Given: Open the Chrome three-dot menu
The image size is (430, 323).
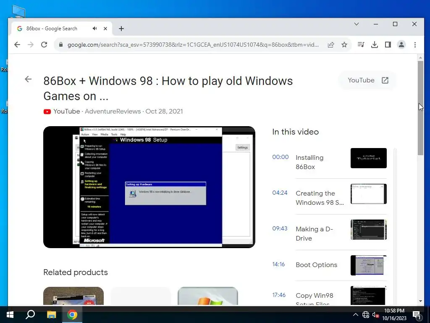Looking at the screenshot, I should point(415,45).
